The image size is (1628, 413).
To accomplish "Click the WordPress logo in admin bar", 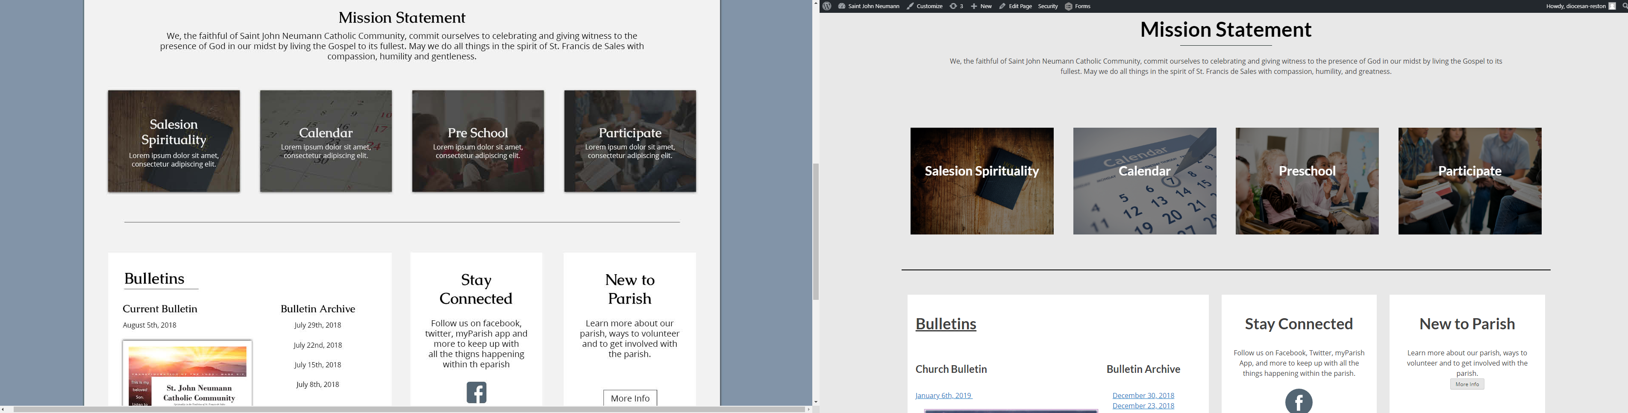I will point(827,6).
